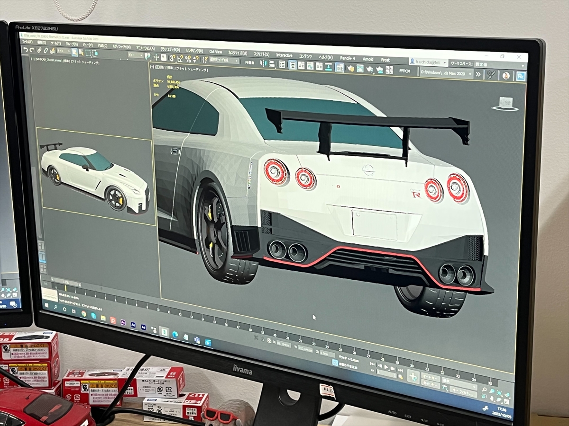Select the Select and Manipulate tool
Viewport: 569px width, 426px height.
(156, 58)
